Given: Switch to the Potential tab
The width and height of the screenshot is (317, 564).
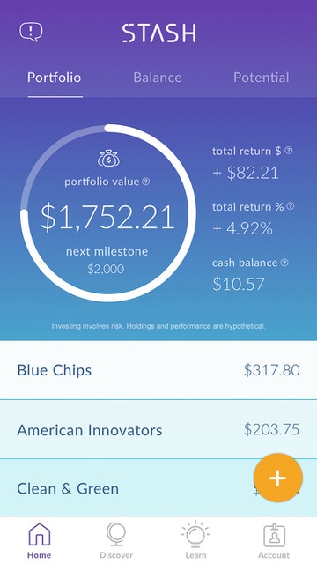Looking at the screenshot, I should [x=262, y=78].
